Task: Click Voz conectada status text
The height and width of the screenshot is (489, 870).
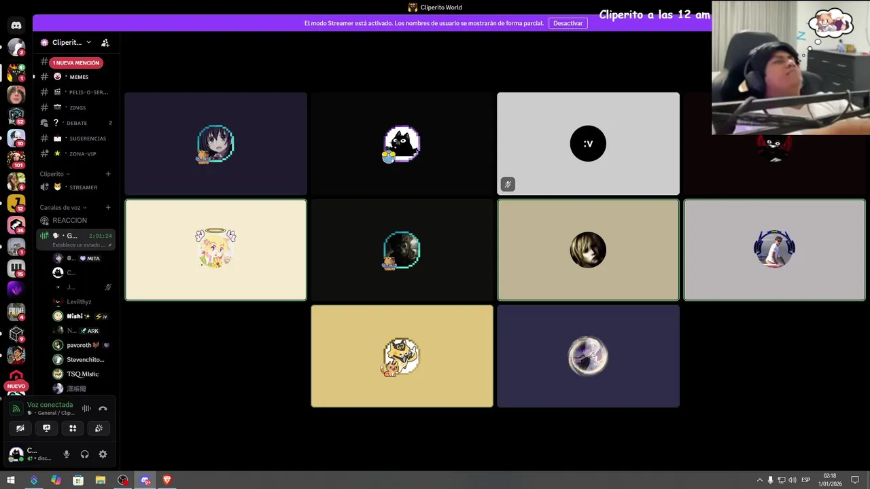Action: 50,405
